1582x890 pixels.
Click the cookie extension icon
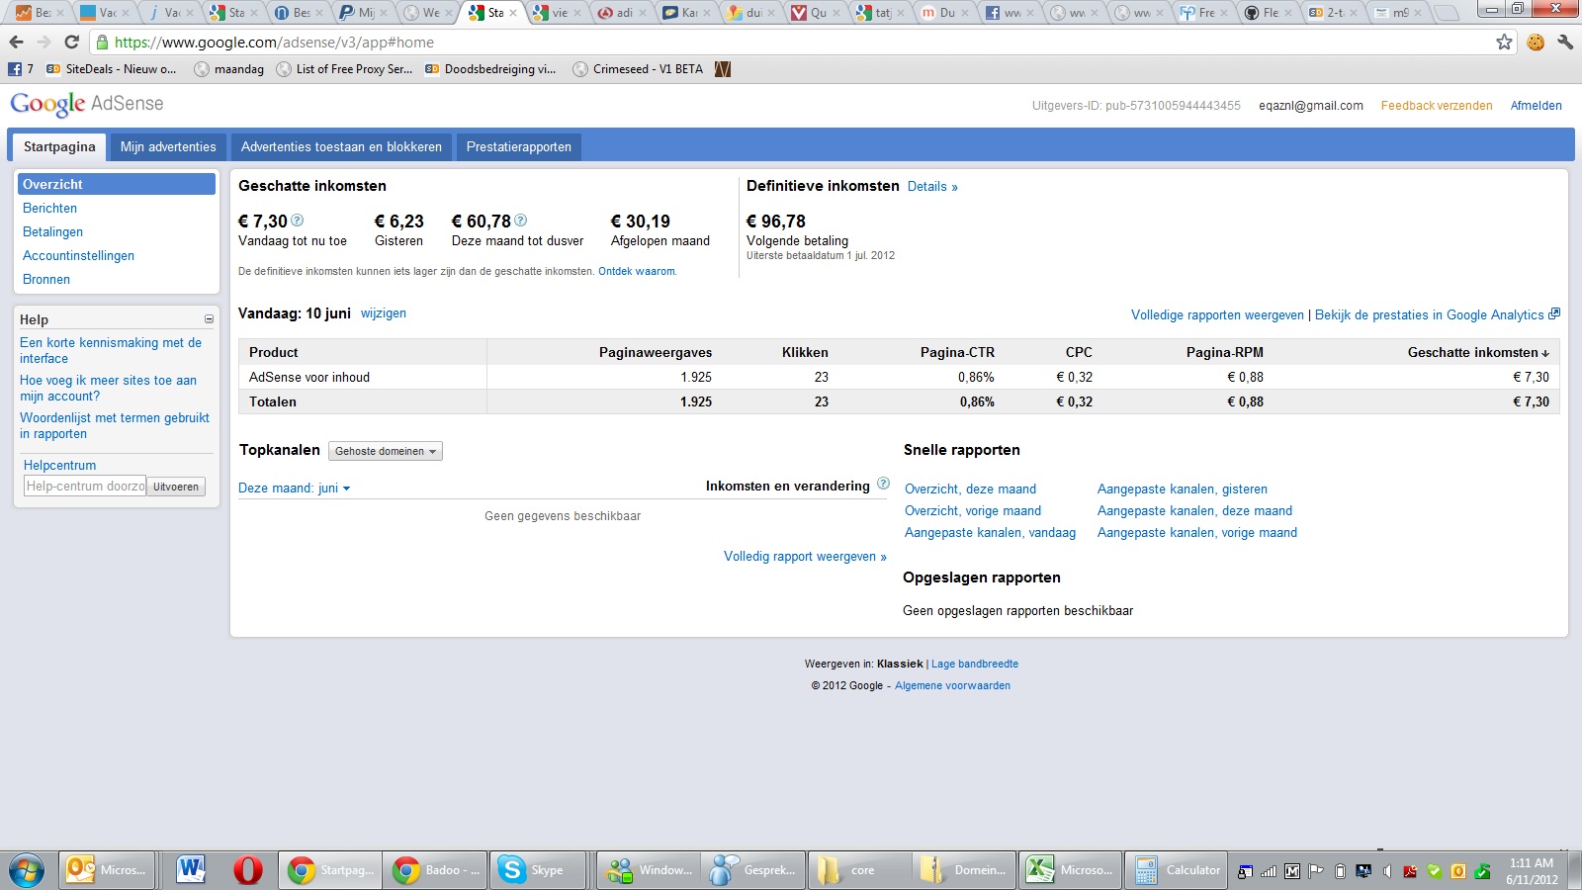[x=1536, y=42]
